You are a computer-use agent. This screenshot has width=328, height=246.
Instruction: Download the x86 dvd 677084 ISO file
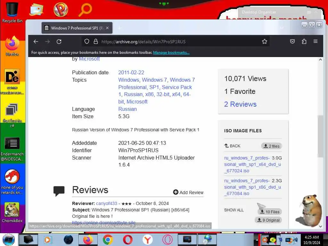pyautogui.click(x=252, y=187)
